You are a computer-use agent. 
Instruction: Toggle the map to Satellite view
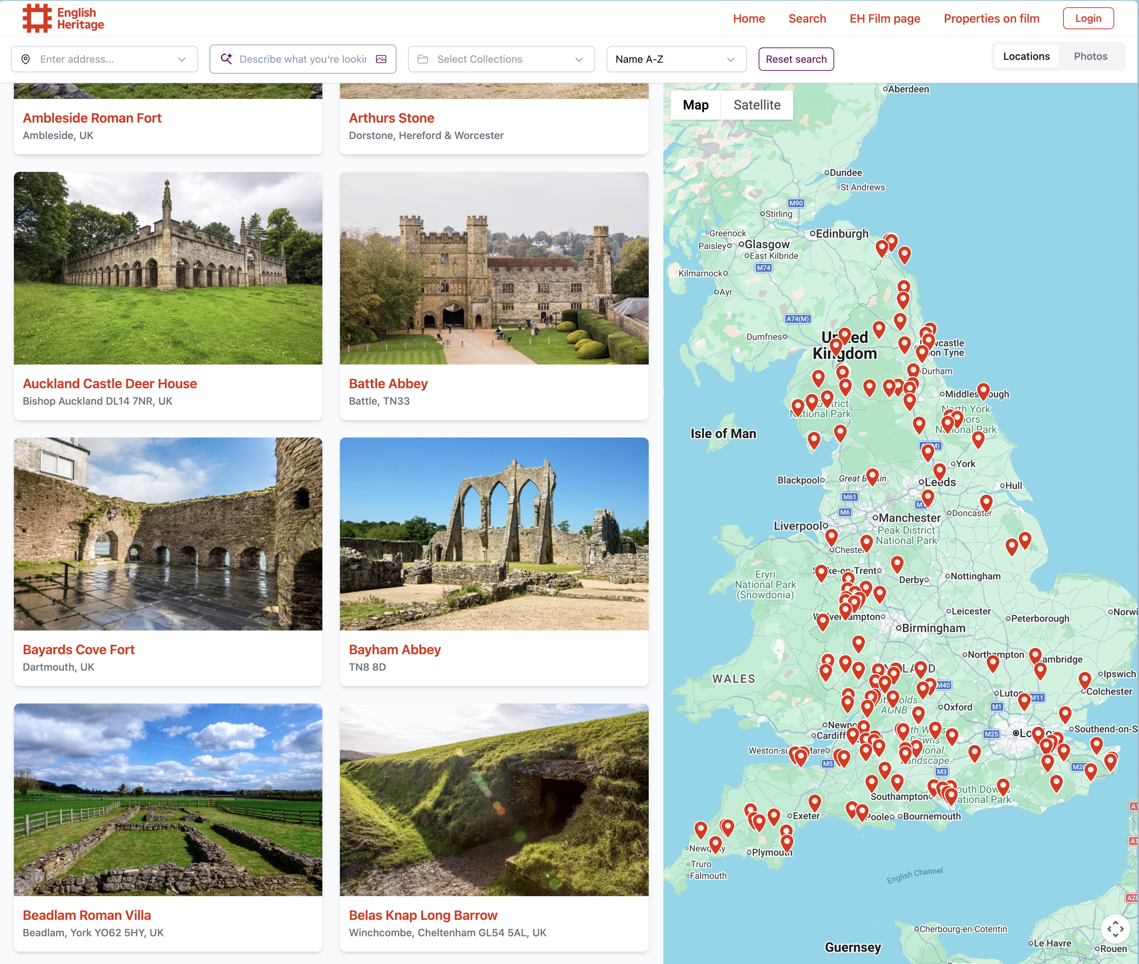757,104
